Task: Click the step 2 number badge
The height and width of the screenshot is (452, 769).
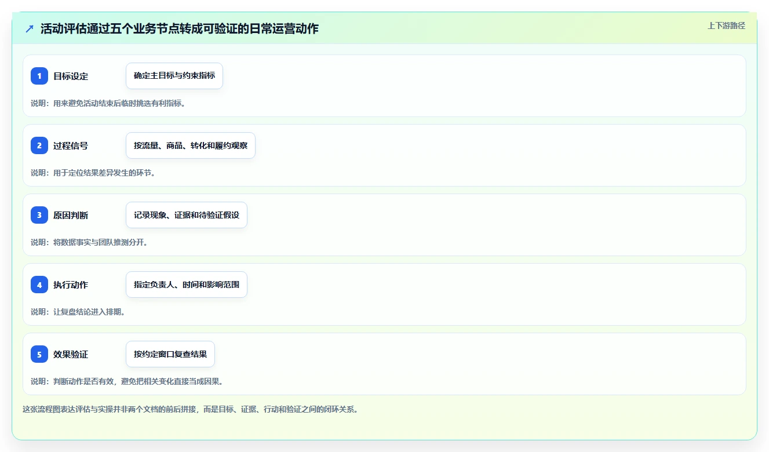Action: (39, 145)
